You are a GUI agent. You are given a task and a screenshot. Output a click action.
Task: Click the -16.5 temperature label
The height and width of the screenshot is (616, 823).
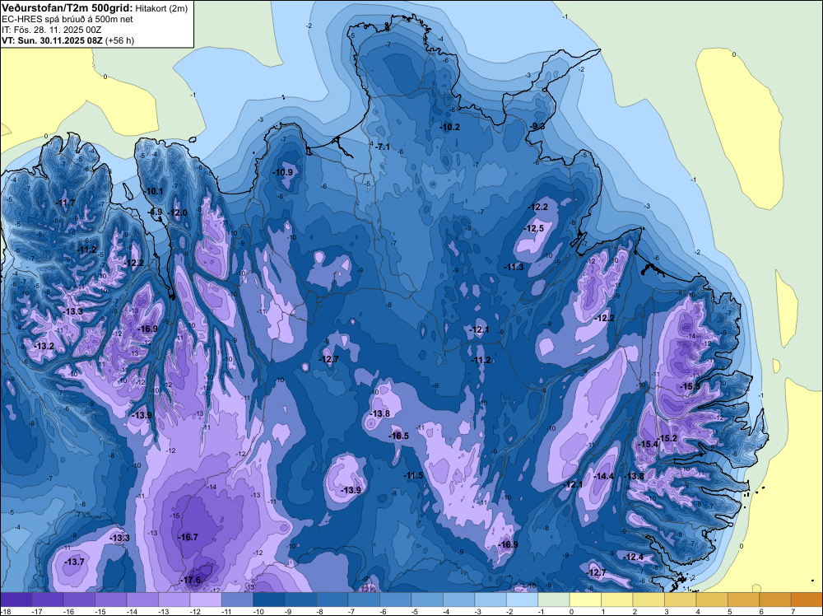[398, 436]
